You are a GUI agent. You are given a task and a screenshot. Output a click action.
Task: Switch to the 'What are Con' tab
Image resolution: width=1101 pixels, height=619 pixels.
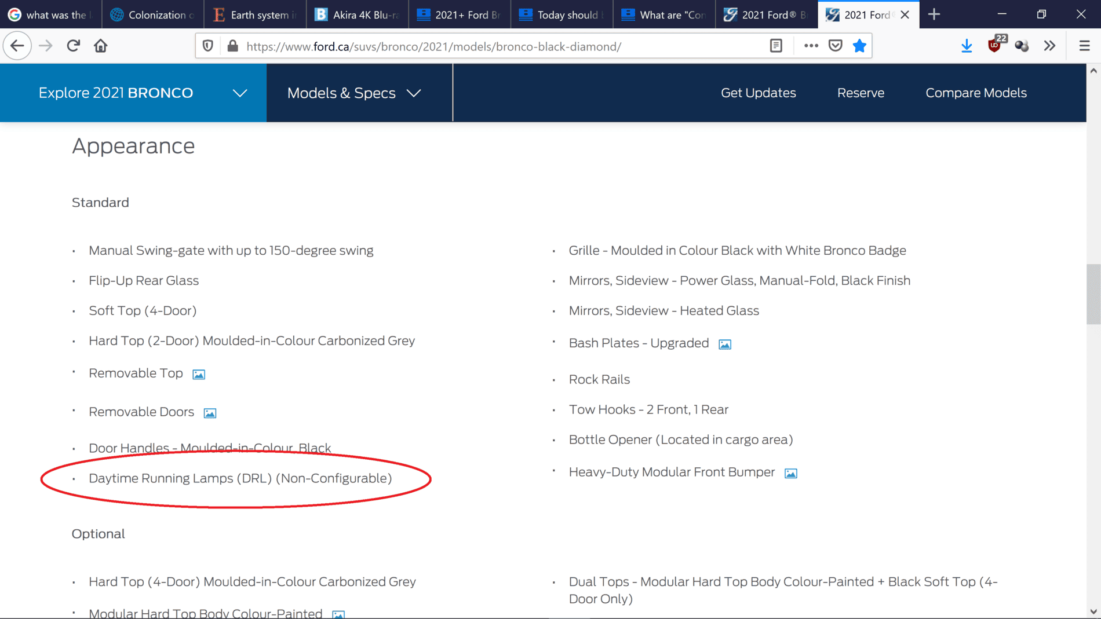click(x=664, y=14)
